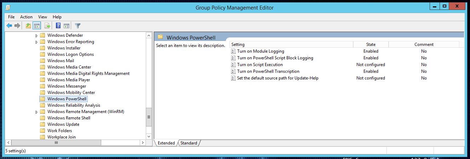Click the Export List toolbar icon
The image size is (470, 159).
click(x=47, y=25)
